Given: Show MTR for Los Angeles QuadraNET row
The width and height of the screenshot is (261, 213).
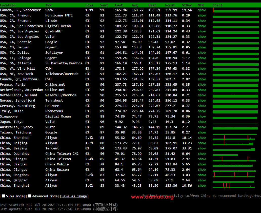Looking at the screenshot, I should [x=202, y=31].
